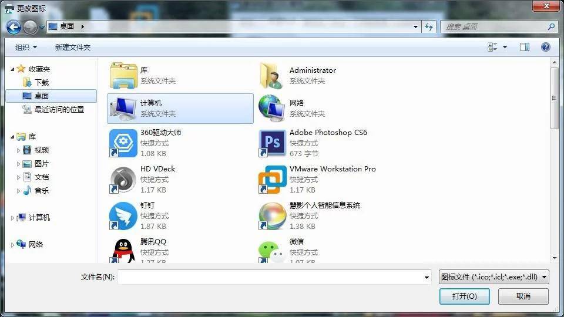Open the 组织 menu

pos(26,47)
